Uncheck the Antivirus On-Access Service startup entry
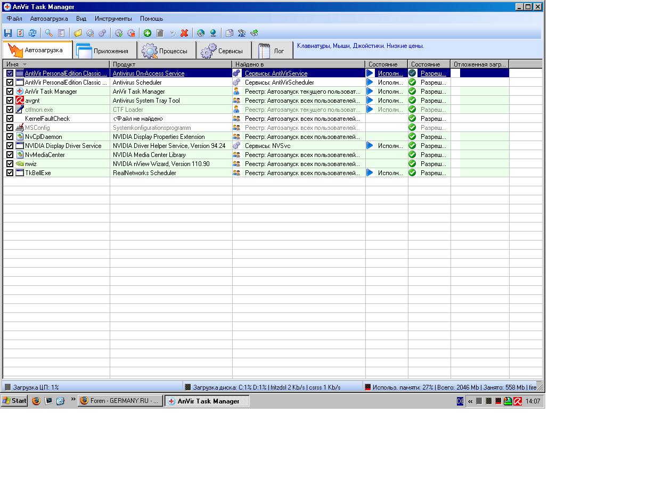Image resolution: width=663 pixels, height=495 pixels. [10, 73]
